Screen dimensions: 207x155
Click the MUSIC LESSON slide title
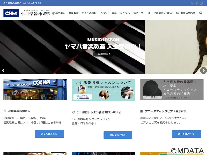point(103,40)
